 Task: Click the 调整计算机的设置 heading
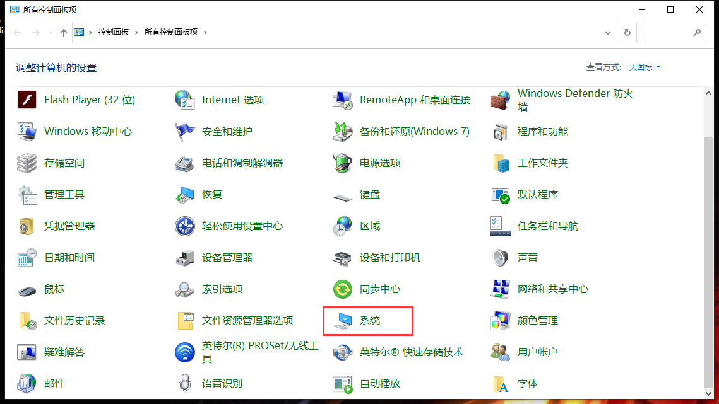coord(56,68)
